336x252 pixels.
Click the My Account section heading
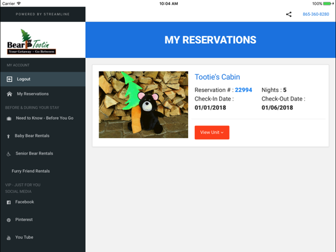18,65
